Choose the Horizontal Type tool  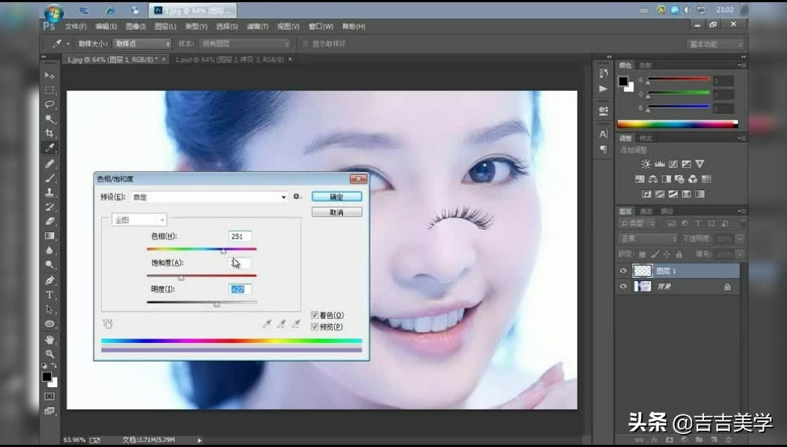click(50, 295)
